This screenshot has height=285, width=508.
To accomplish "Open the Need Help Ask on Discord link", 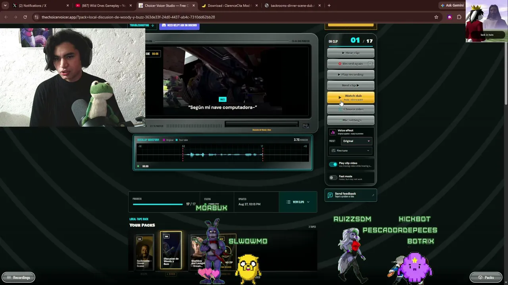I will click(x=179, y=25).
